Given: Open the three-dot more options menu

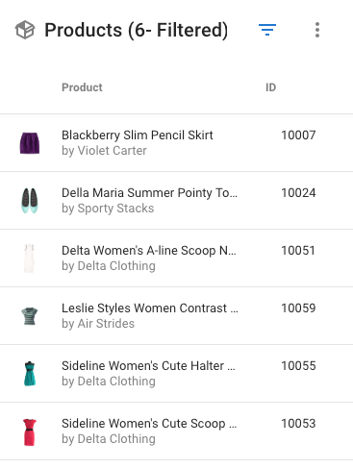Looking at the screenshot, I should click(x=317, y=30).
